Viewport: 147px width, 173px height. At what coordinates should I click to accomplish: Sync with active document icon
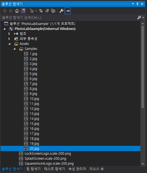pos(41,11)
